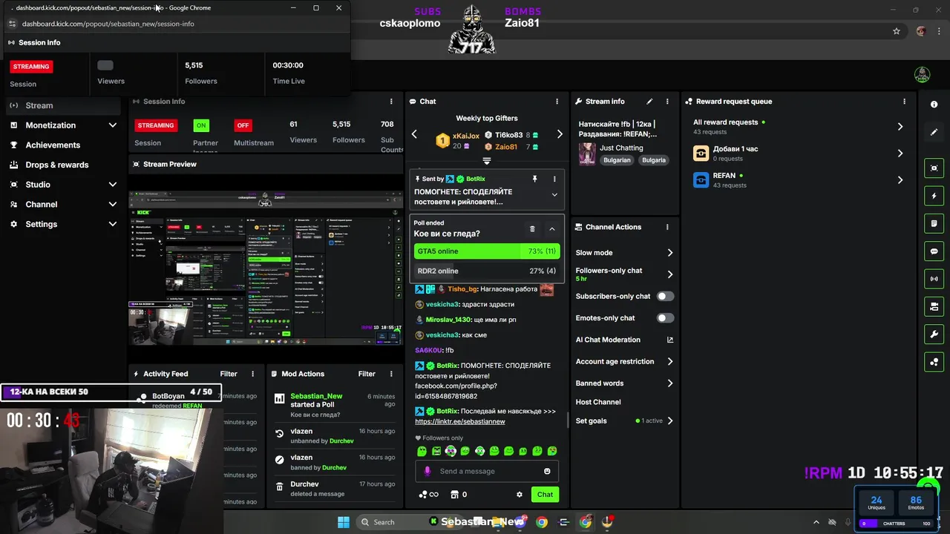This screenshot has height=534, width=950.
Task: Open chat settings gear icon
Action: (x=520, y=495)
